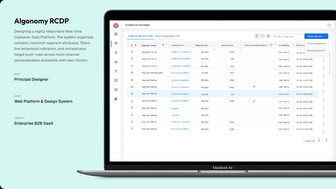Open the analytics chart icon in sidebar
The image size is (336, 189).
[x=116, y=80]
